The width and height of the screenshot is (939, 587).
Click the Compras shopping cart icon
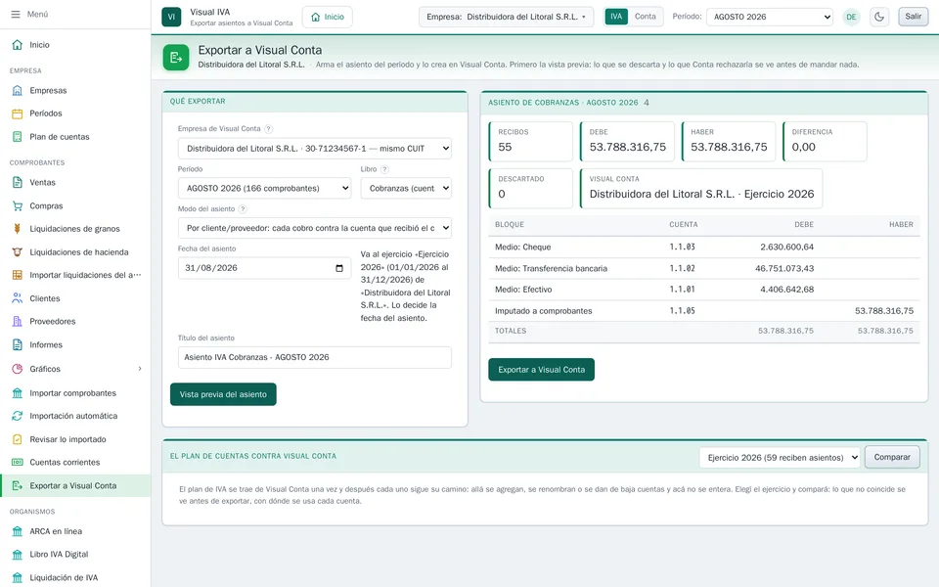tap(18, 205)
